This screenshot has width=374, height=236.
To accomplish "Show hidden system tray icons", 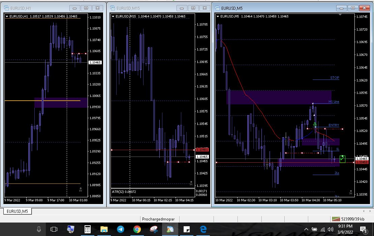I will [x=306, y=230].
